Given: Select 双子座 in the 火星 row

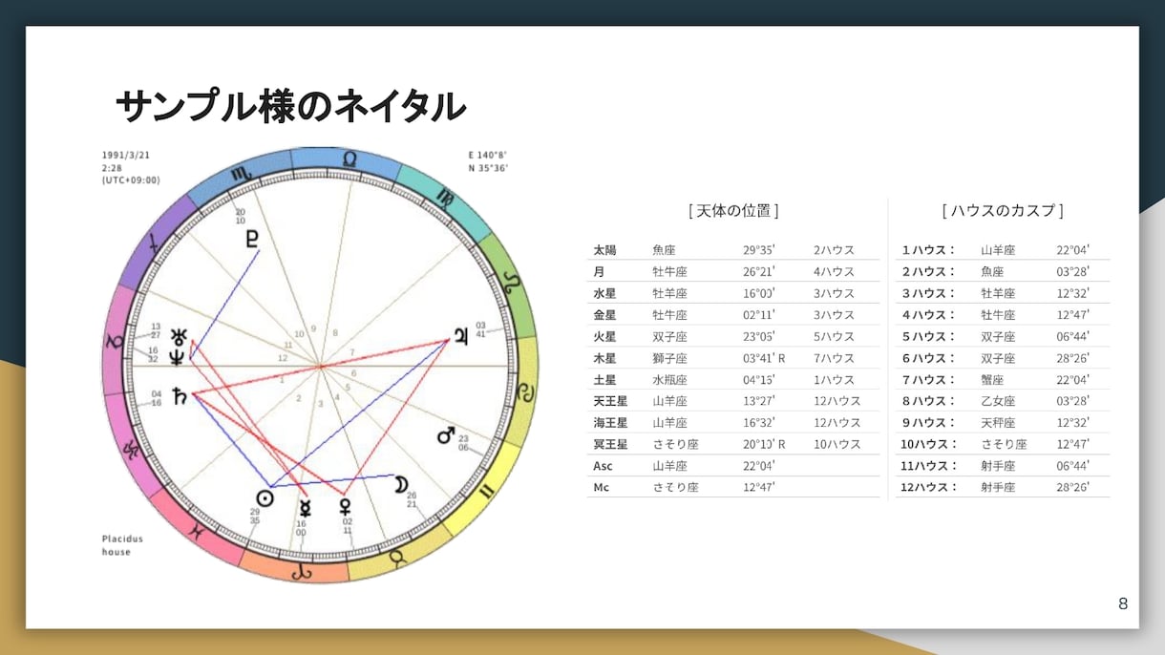Looking at the screenshot, I should click(669, 336).
